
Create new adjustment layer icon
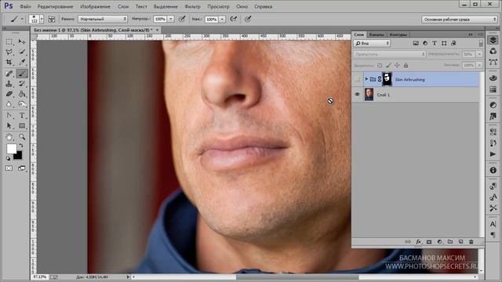(439, 242)
